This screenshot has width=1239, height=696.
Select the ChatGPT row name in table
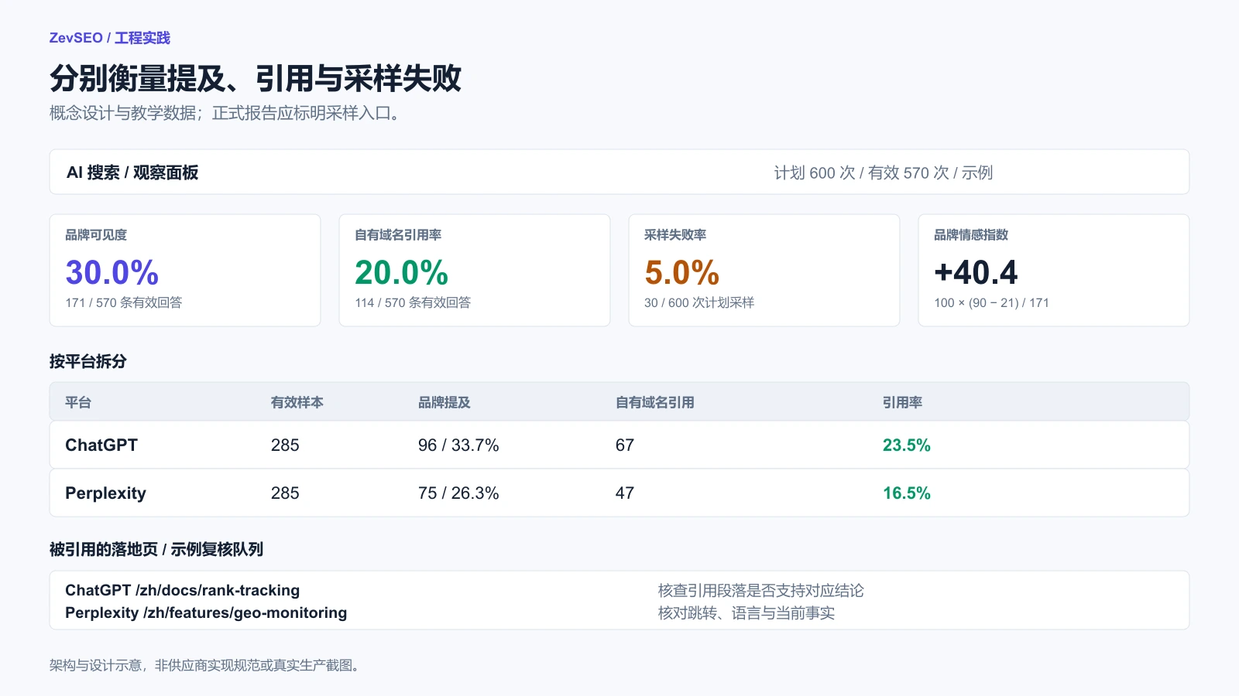(101, 445)
